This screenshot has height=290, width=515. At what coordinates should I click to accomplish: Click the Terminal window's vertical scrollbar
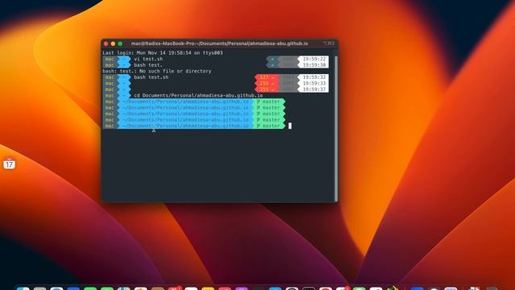click(x=336, y=128)
